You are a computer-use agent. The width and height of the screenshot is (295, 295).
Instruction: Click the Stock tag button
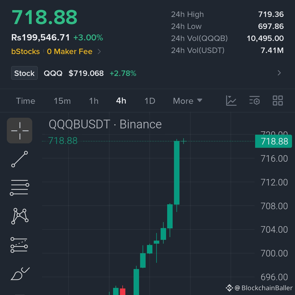tap(25, 73)
